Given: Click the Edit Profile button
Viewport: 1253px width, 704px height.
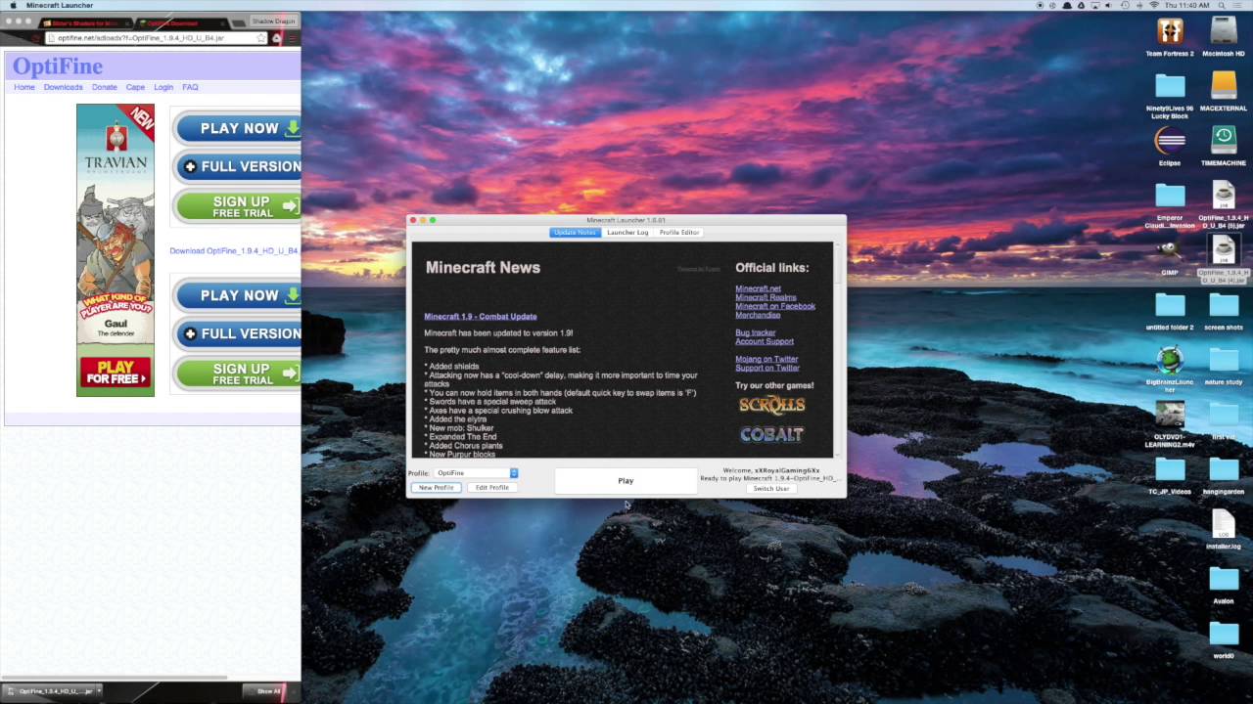Looking at the screenshot, I should [x=492, y=488].
